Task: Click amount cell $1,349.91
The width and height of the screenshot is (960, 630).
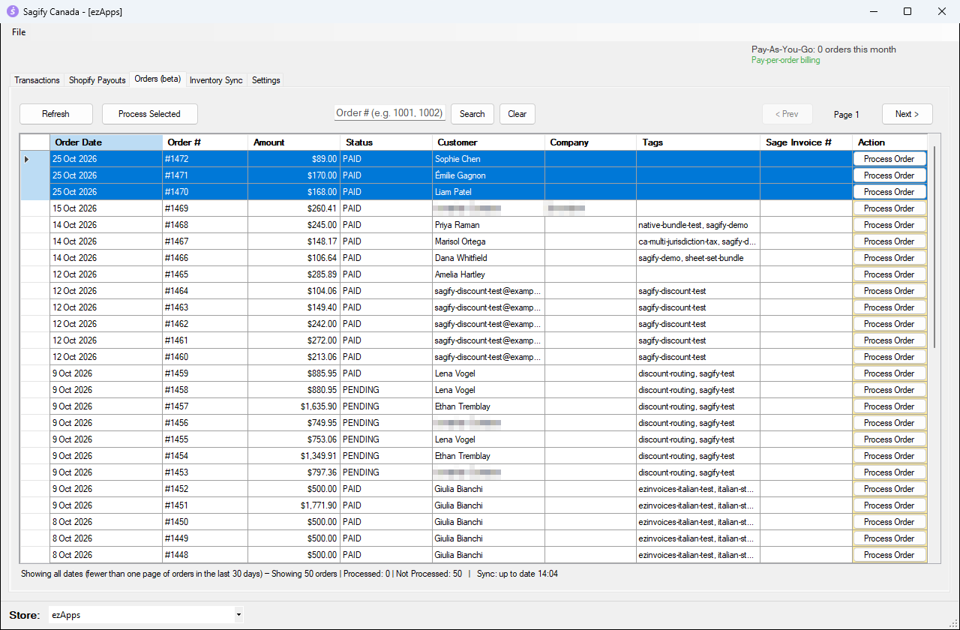Action: pyautogui.click(x=295, y=456)
